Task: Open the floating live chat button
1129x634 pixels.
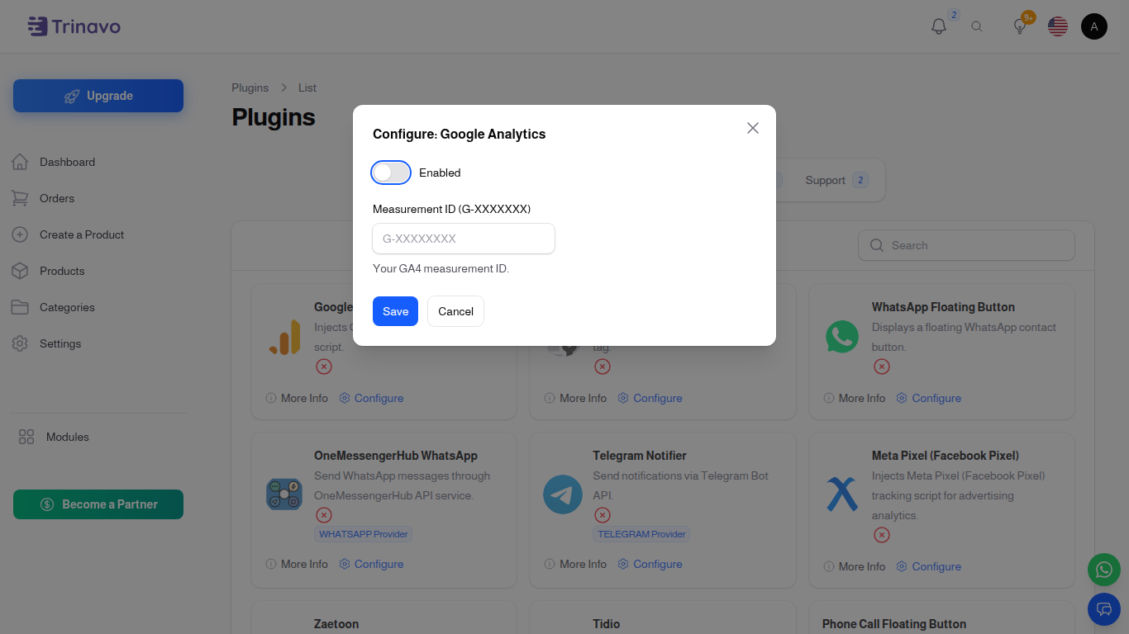Action: [x=1104, y=609]
